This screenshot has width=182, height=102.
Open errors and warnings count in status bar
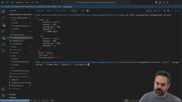(45, 101)
